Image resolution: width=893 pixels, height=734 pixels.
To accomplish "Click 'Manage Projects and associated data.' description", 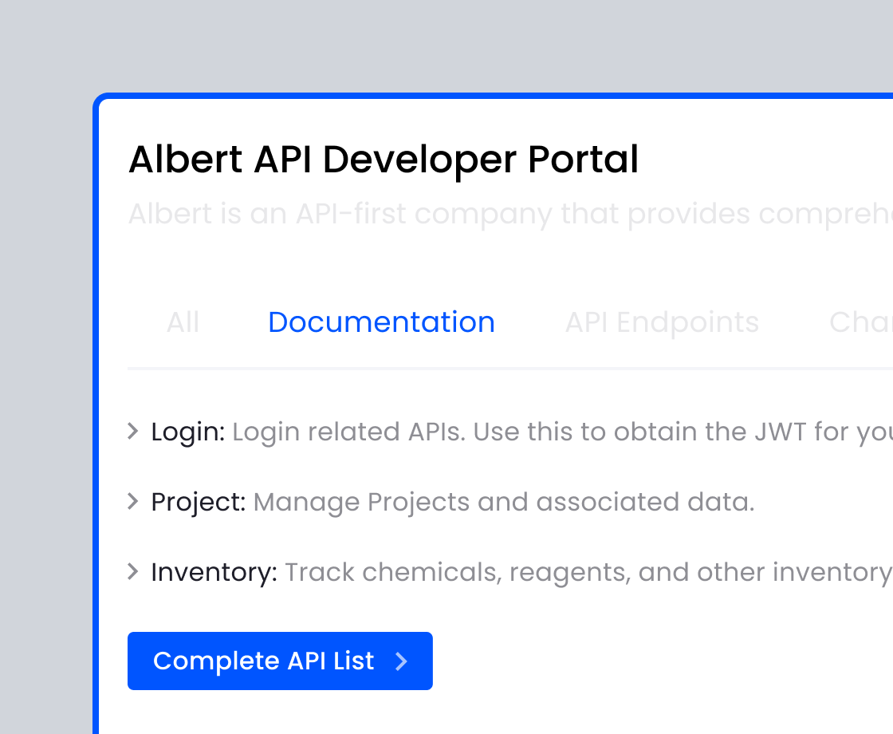I will [x=503, y=502].
